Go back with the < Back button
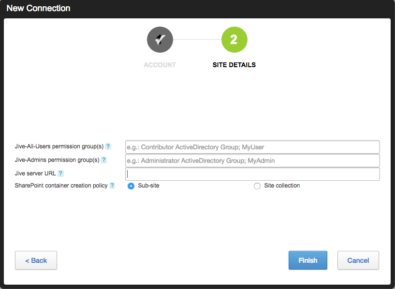Viewport: 395px width, 289px height. pyautogui.click(x=36, y=260)
